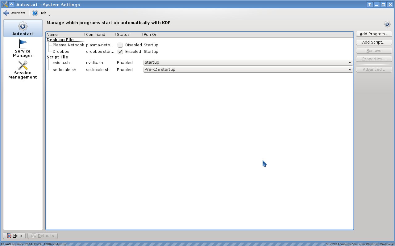Click the Help button at bottom left
Image resolution: width=395 pixels, height=246 pixels.
point(14,236)
